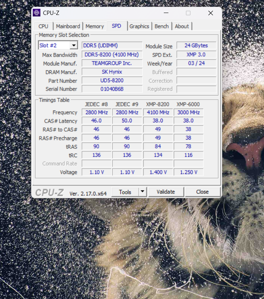Click the 78 tRAS cell
Image resolution: width=264 pixels, height=299 pixels.
click(189, 146)
